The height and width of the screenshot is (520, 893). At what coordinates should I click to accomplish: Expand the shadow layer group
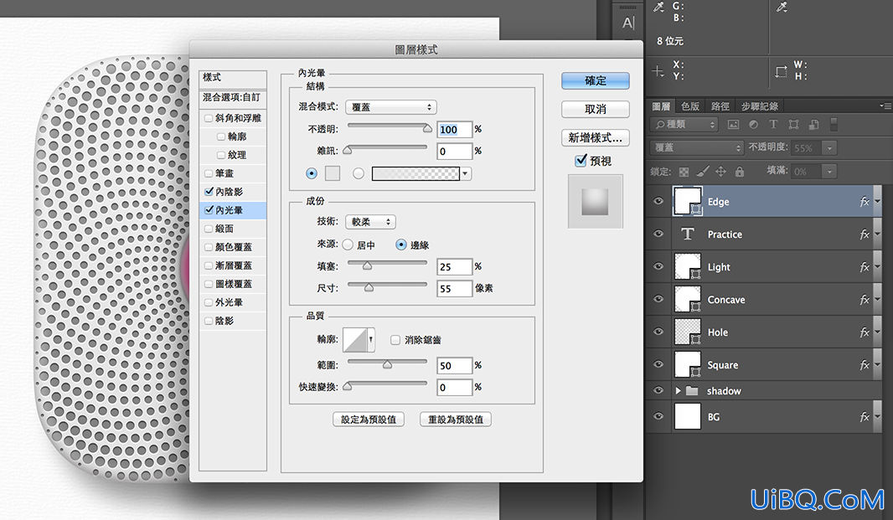[x=678, y=391]
